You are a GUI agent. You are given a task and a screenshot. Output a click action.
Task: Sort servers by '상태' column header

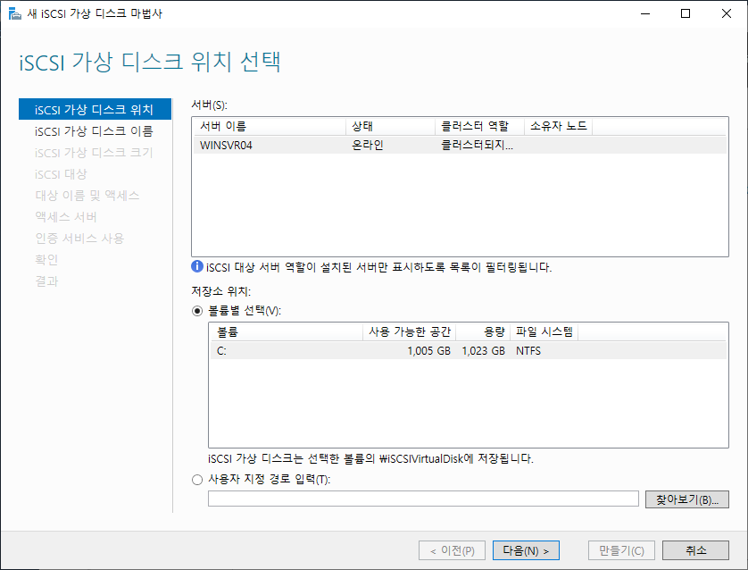pyautogui.click(x=390, y=127)
